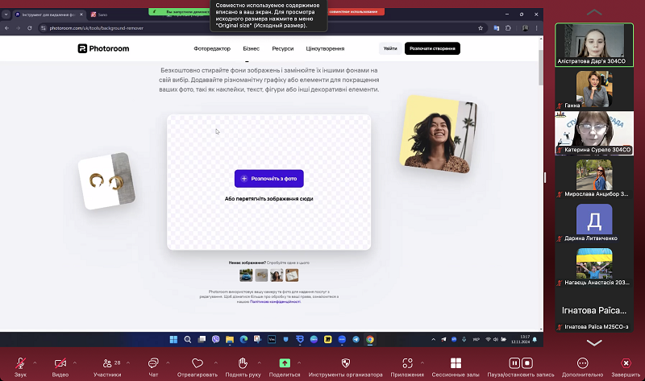
Task: Pick the woman portrait sample thumbnail
Action: (x=277, y=275)
